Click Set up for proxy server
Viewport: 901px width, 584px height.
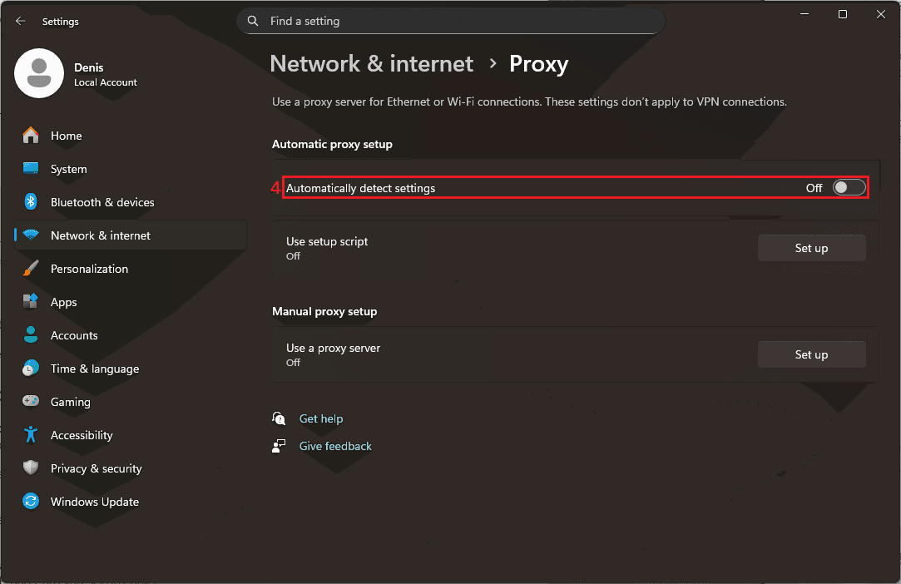pyautogui.click(x=810, y=354)
